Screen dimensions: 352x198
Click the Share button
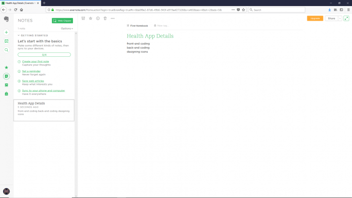coord(331,19)
